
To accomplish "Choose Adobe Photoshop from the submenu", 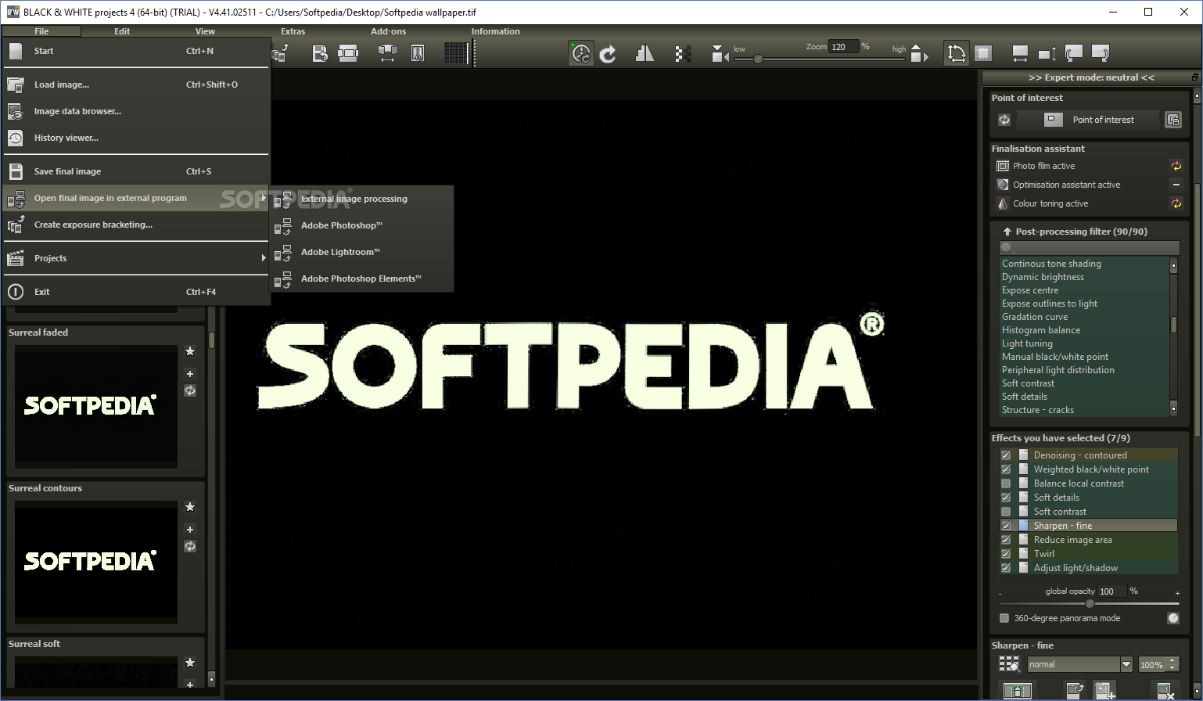I will point(361,225).
